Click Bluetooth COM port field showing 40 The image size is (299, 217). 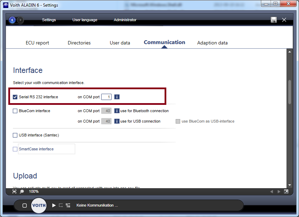(x=106, y=111)
